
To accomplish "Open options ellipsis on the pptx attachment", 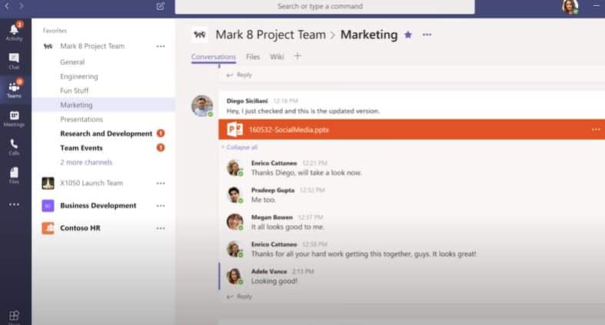I will (596, 130).
